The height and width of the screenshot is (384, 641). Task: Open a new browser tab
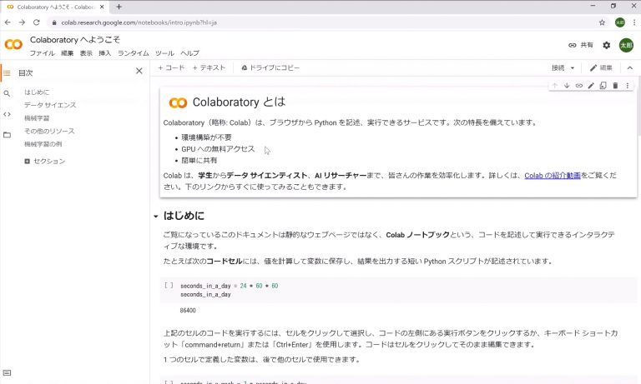coord(119,7)
